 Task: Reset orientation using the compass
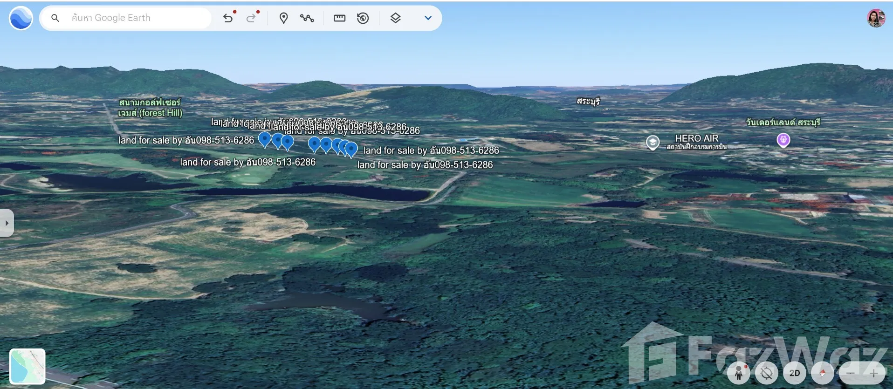(x=823, y=373)
